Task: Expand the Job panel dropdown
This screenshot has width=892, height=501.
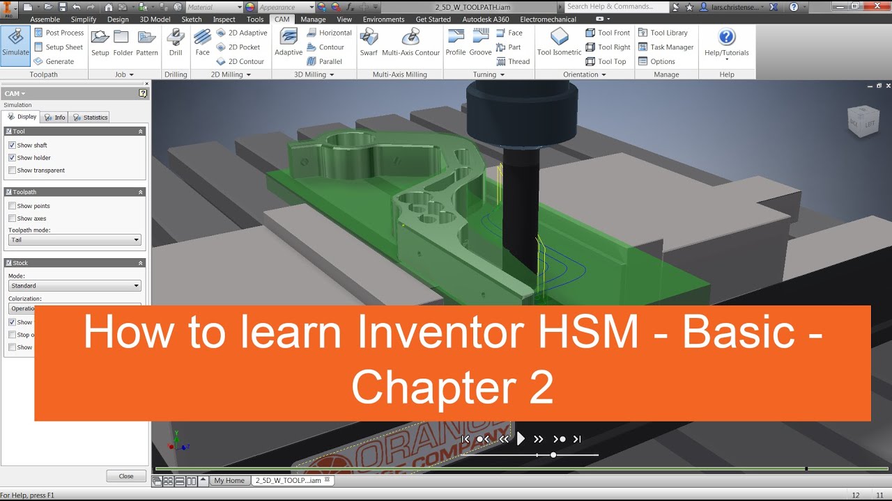Action: pos(125,74)
